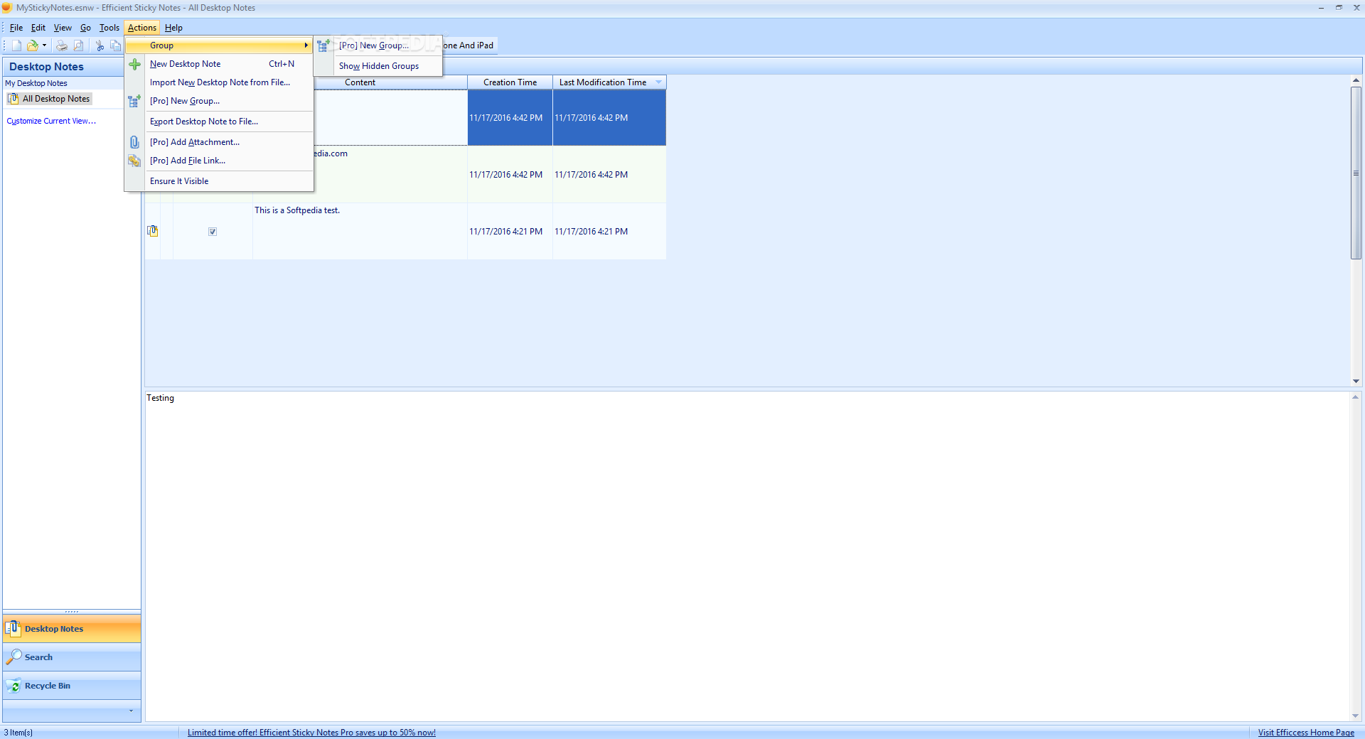Click the New Group icon in Actions menu

[134, 101]
